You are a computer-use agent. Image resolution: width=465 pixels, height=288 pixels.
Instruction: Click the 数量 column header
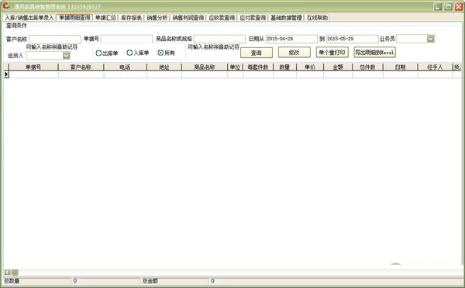284,67
